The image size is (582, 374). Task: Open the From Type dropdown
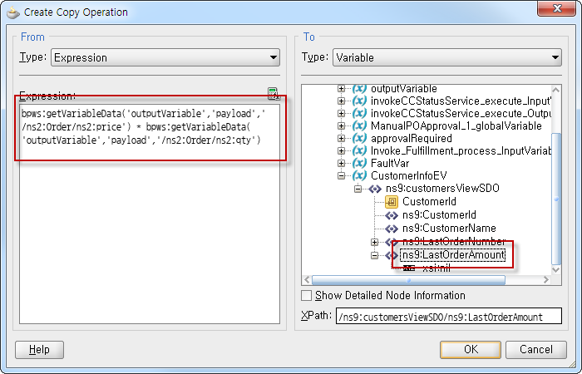tap(165, 57)
